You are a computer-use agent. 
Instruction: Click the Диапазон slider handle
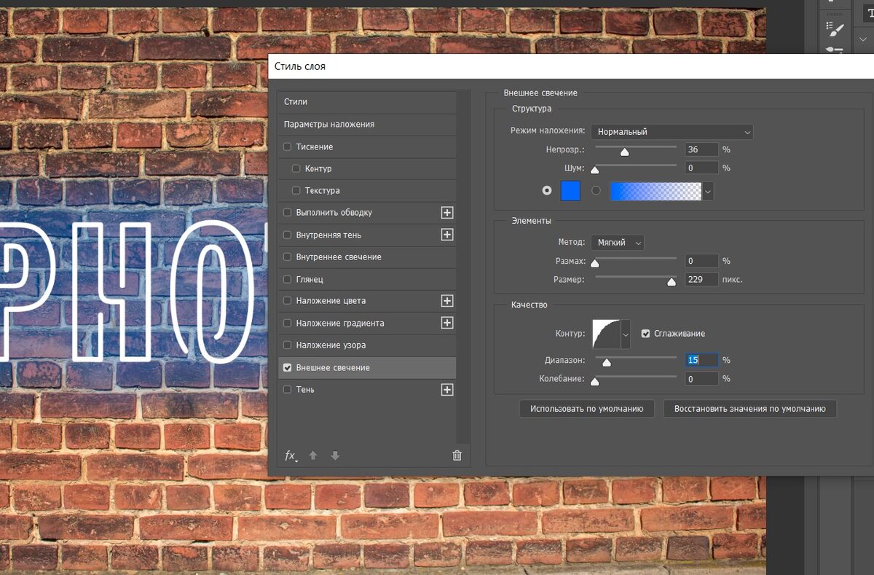pos(606,361)
